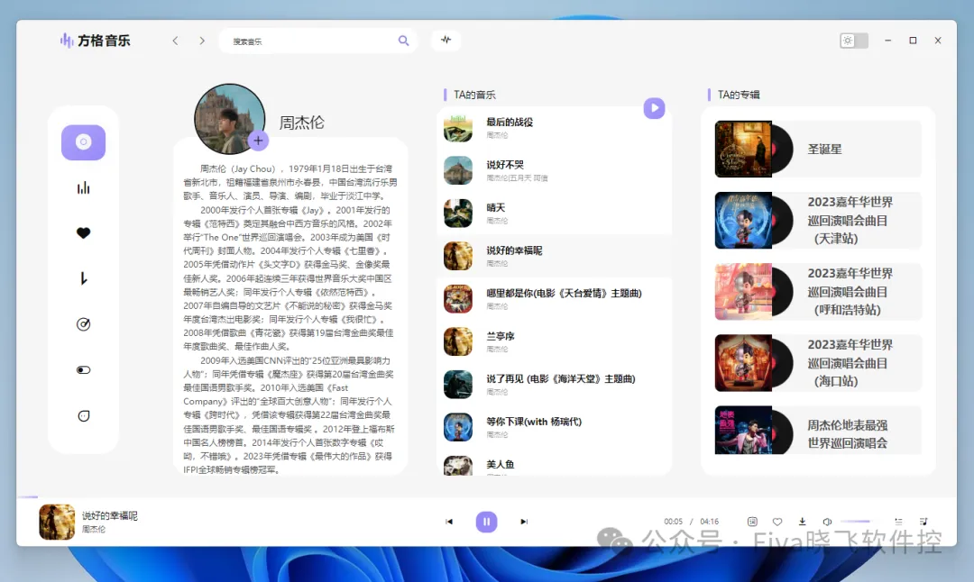Click now playing title 说好的幸福呢 in bottom bar
This screenshot has height=582, width=974.
tap(110, 515)
